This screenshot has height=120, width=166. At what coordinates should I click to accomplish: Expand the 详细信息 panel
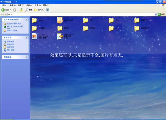click(27, 57)
